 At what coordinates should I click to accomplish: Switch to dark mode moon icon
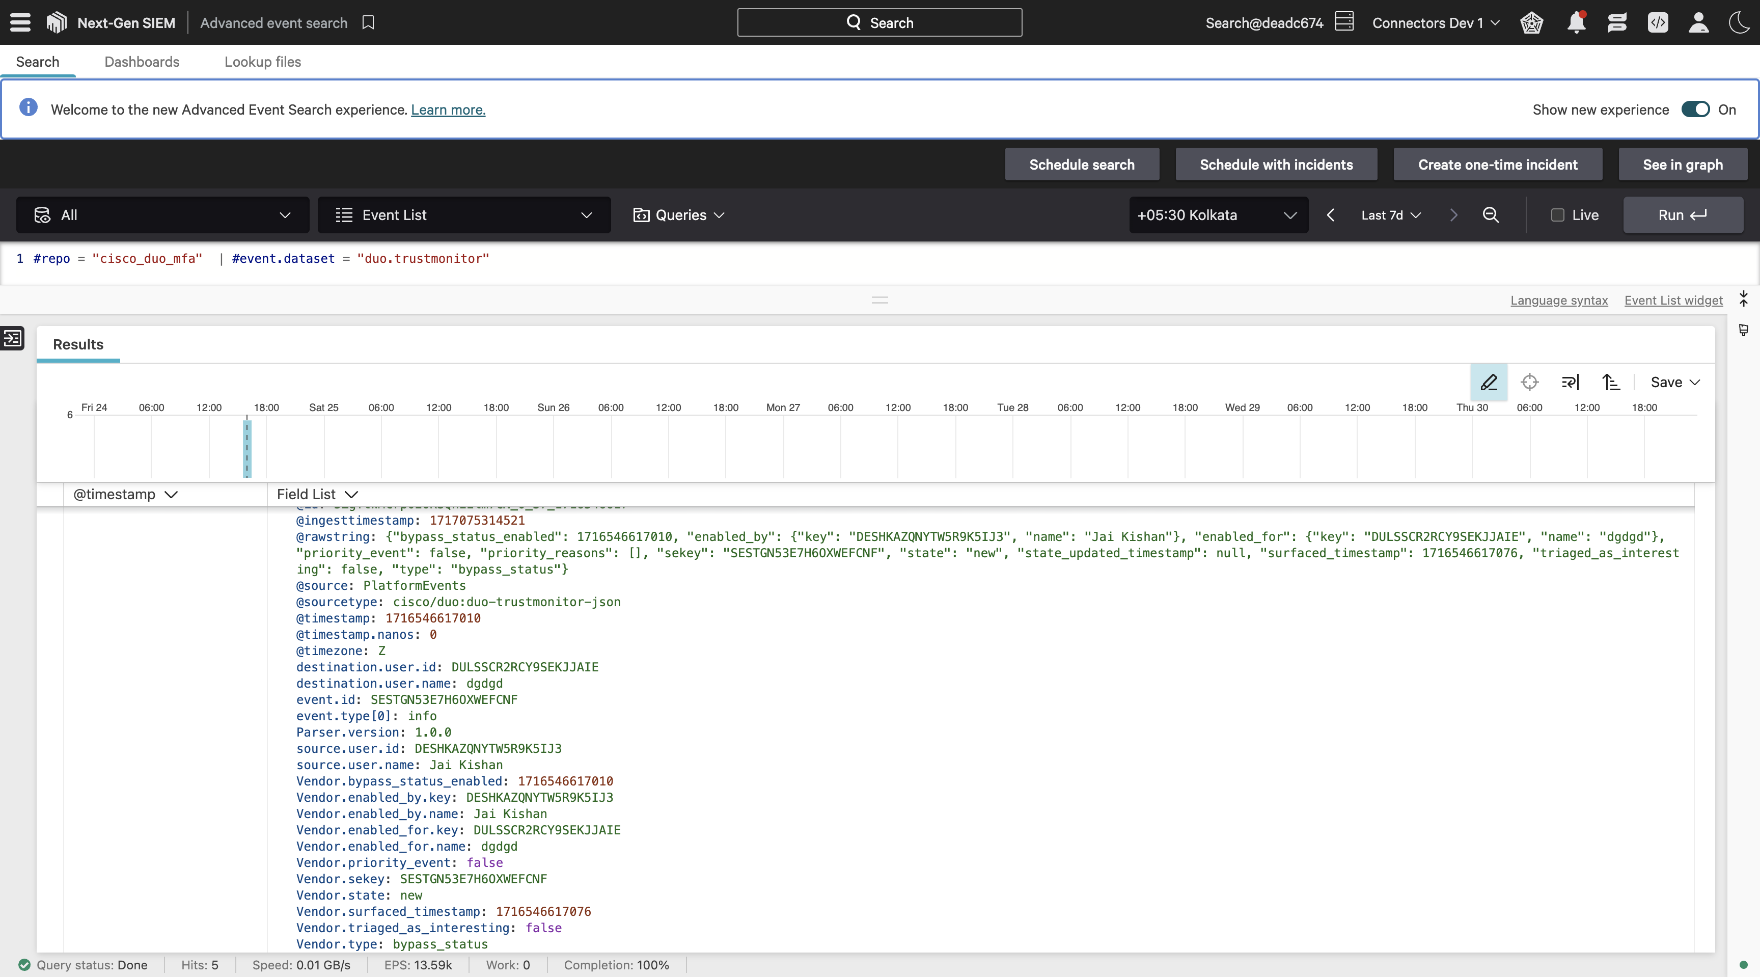[1739, 22]
